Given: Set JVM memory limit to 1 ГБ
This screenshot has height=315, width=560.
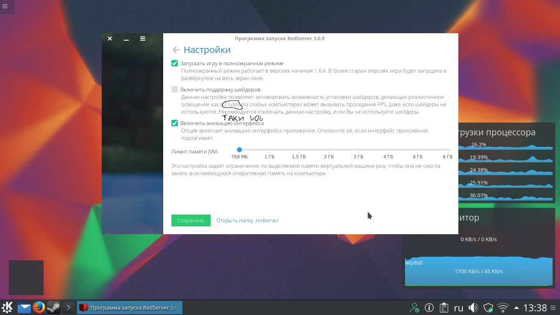Looking at the screenshot, I should [269, 157].
